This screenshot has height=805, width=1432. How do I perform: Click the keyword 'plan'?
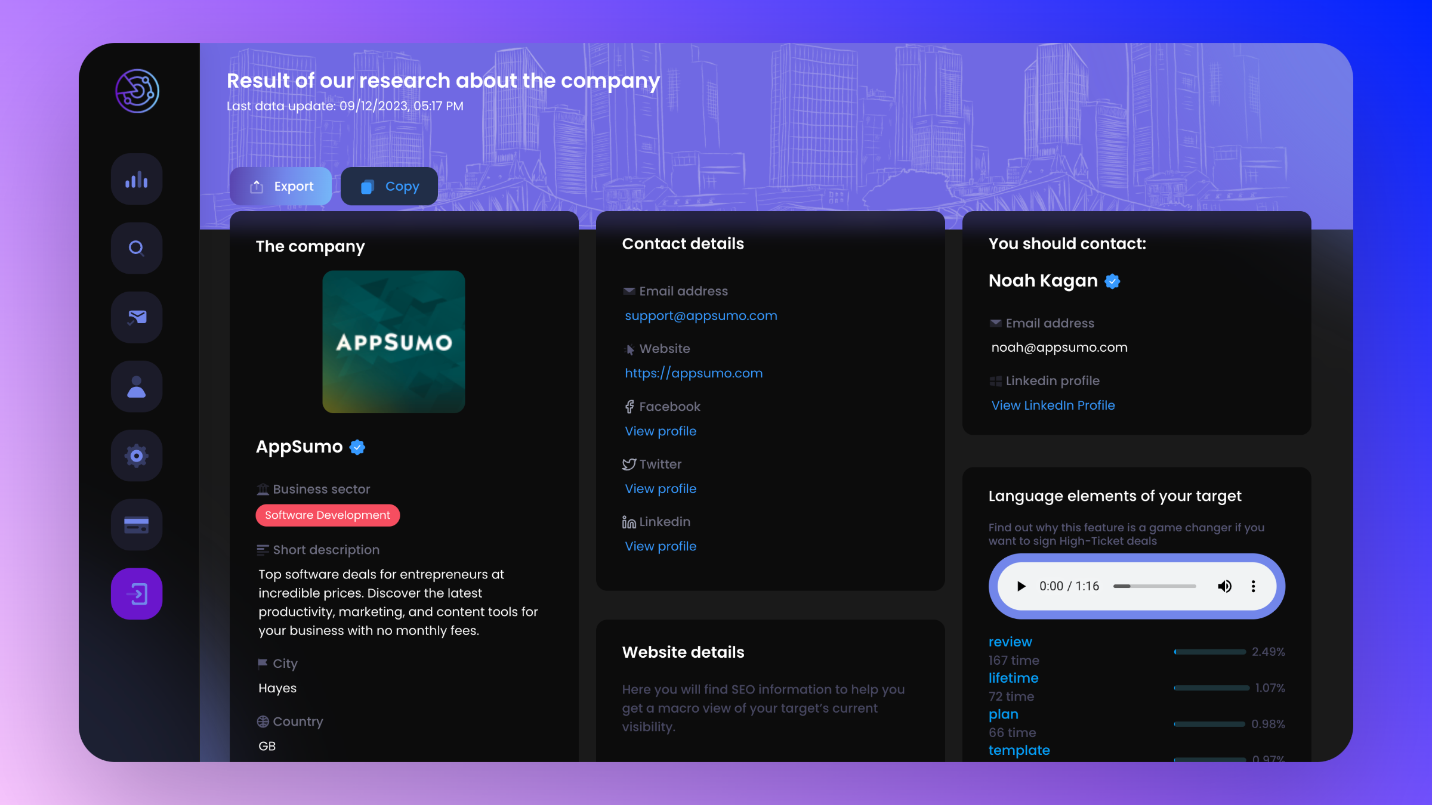tap(1004, 714)
